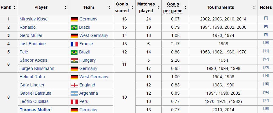Click the Argentina flag icon
273x113 pixels.
coord(74,93)
